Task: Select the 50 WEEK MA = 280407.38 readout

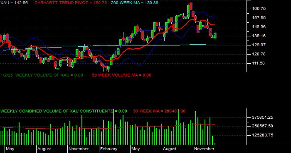Action: tap(159, 111)
